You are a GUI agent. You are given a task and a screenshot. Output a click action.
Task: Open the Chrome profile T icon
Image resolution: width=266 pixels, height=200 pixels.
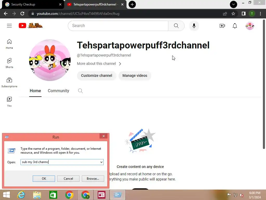[252, 14]
